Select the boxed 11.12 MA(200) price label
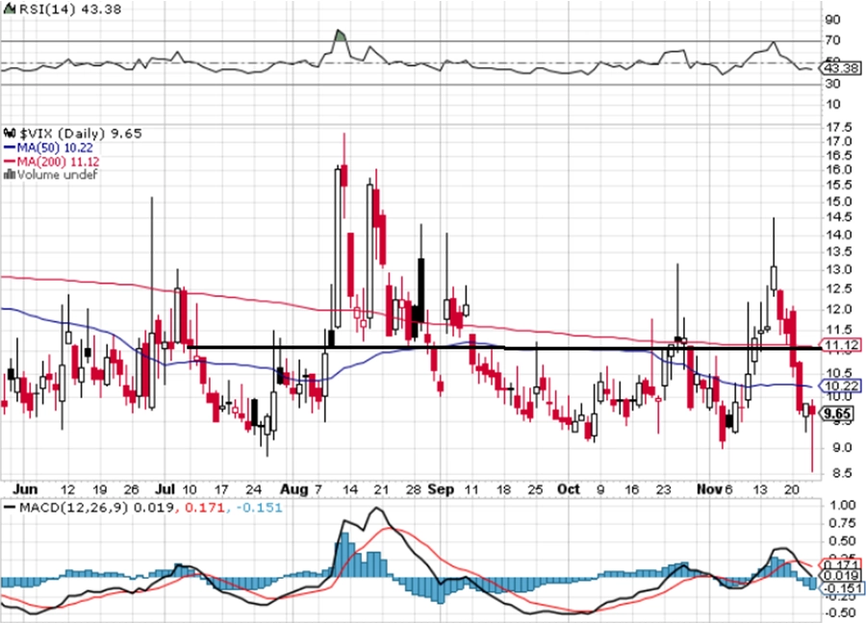The image size is (866, 623). [x=840, y=345]
